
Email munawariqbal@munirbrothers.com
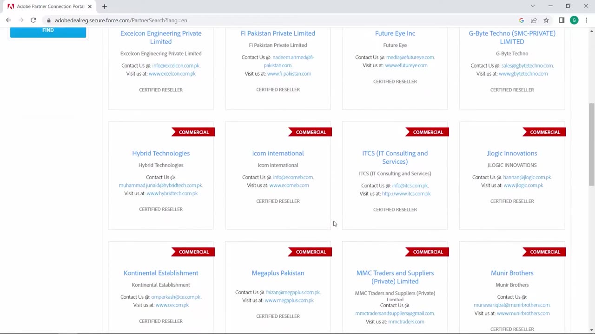512,305
